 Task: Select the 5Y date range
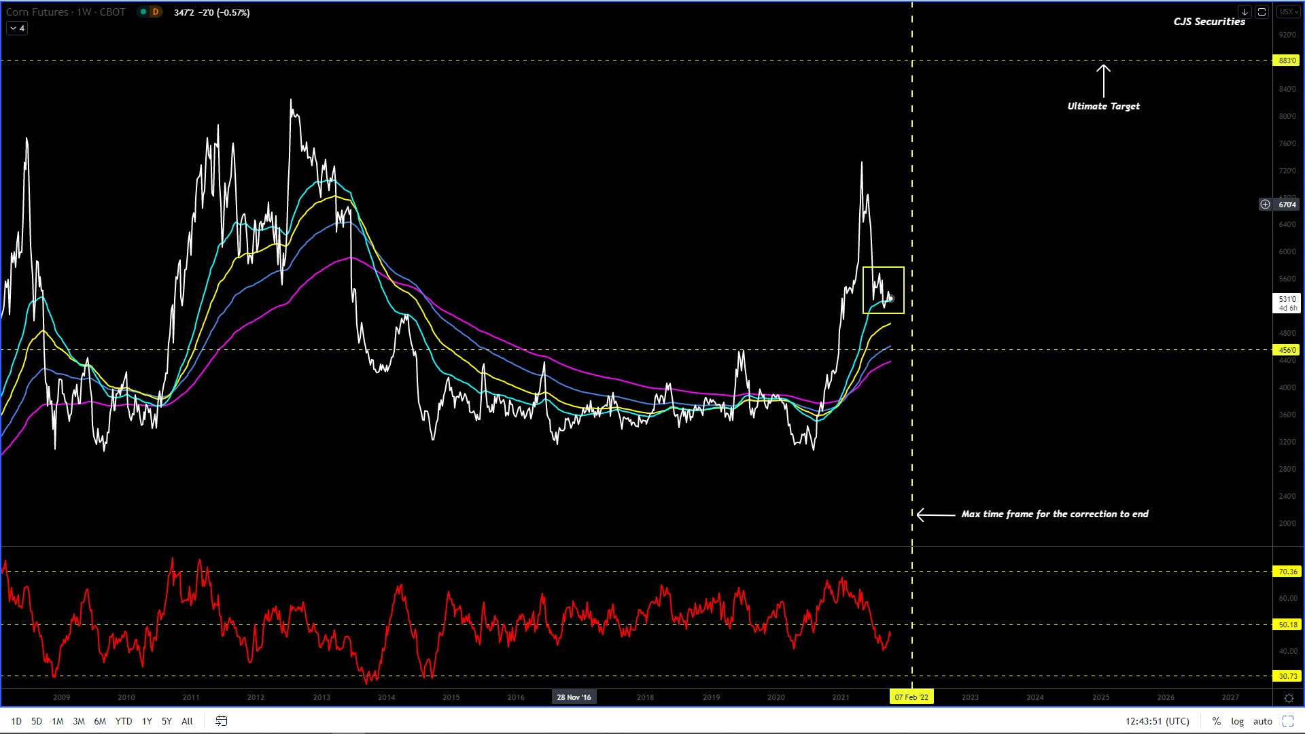167,721
